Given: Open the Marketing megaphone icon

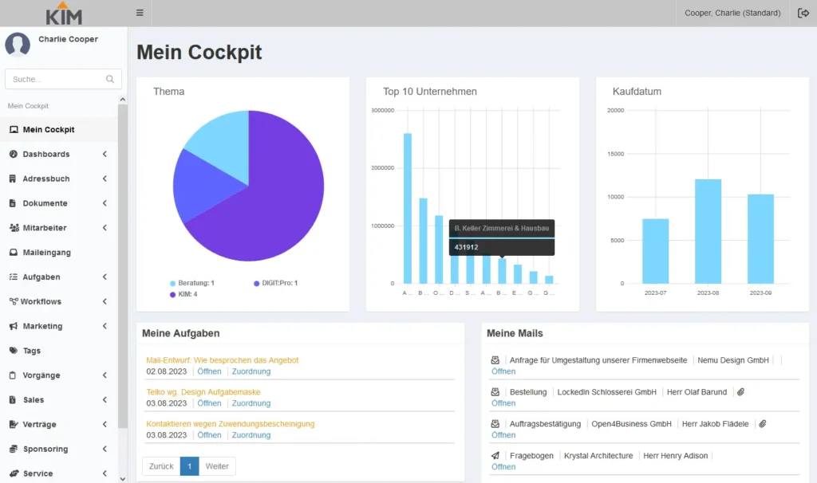Looking at the screenshot, I should (13, 326).
